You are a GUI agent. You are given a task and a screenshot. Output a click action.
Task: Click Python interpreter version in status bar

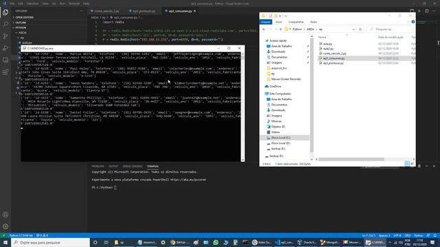pyautogui.click(x=21, y=235)
